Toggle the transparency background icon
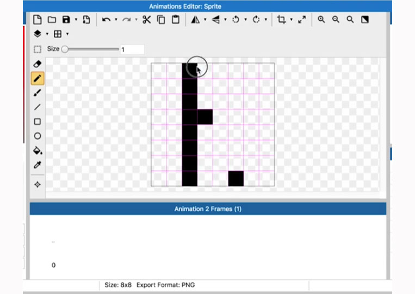415x294 pixels. pyautogui.click(x=365, y=20)
